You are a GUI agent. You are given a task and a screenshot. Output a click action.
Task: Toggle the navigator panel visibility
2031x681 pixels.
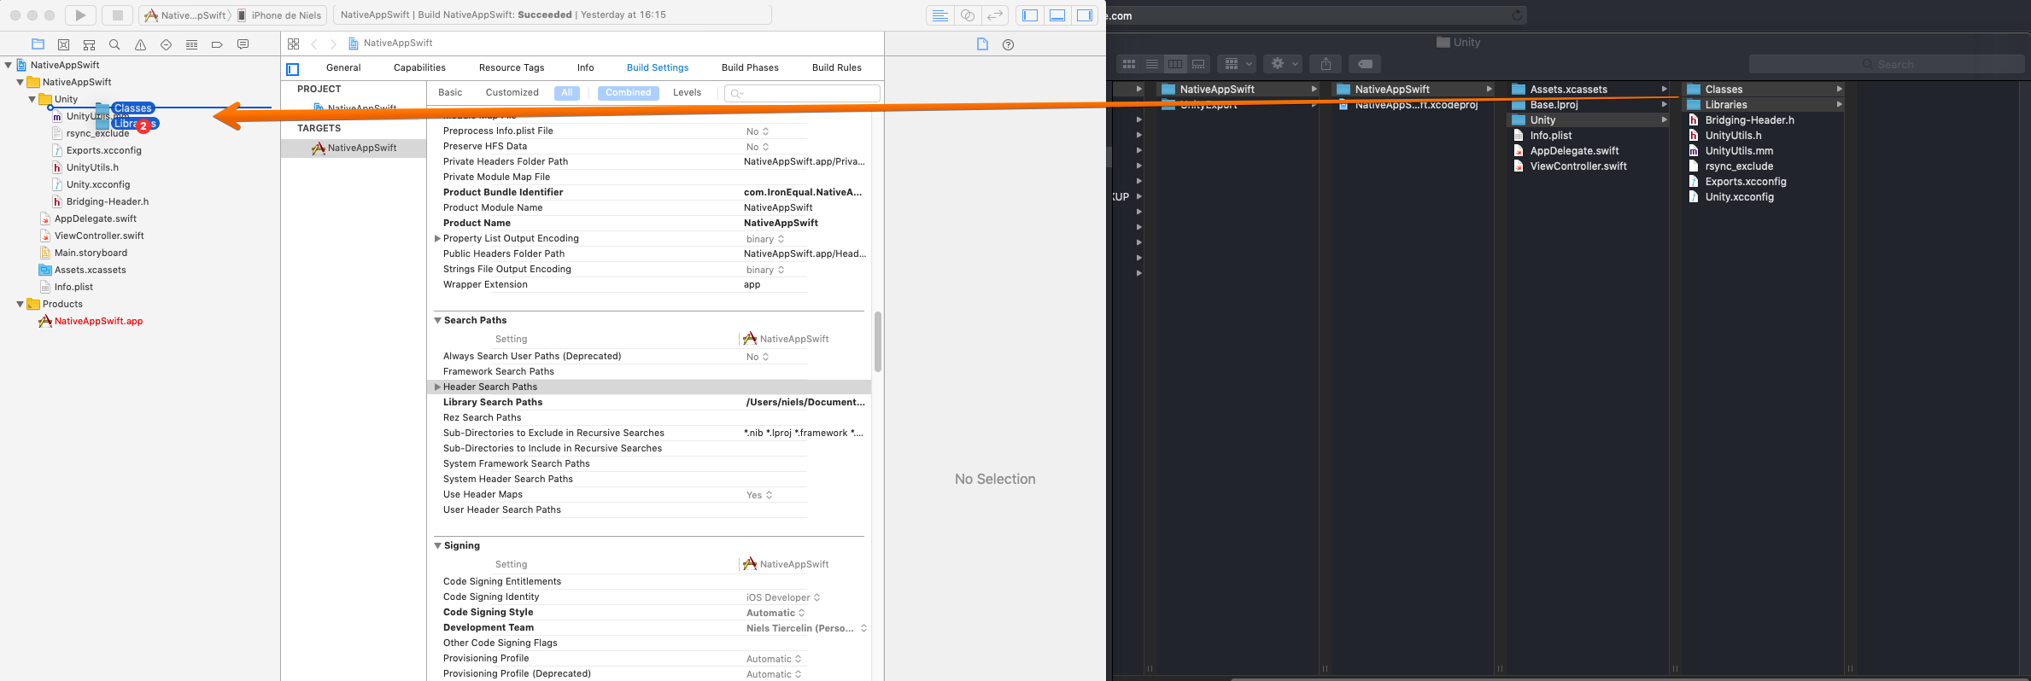click(1030, 15)
